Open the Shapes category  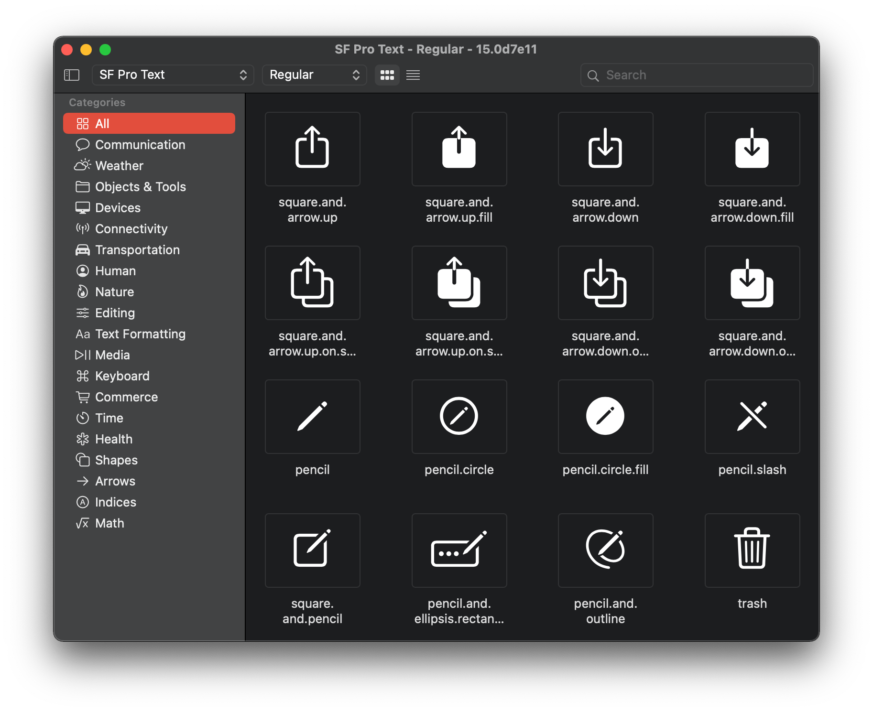[x=149, y=460]
